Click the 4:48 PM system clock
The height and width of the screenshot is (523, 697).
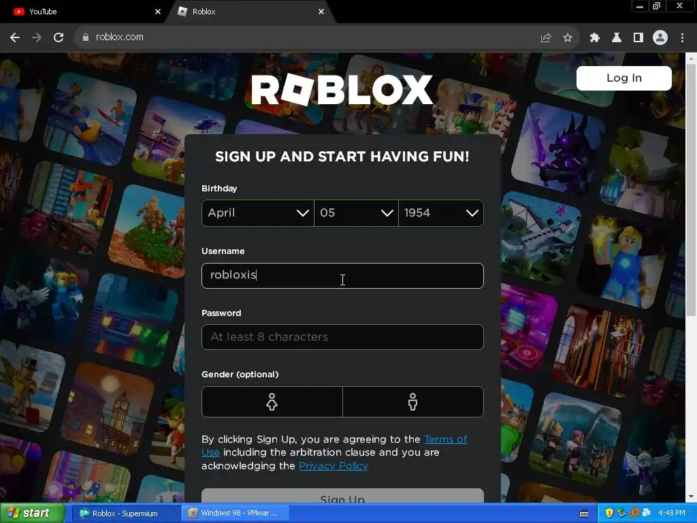(x=672, y=513)
